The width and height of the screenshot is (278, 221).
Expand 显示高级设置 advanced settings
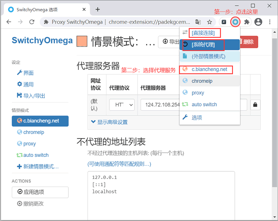[109, 122]
